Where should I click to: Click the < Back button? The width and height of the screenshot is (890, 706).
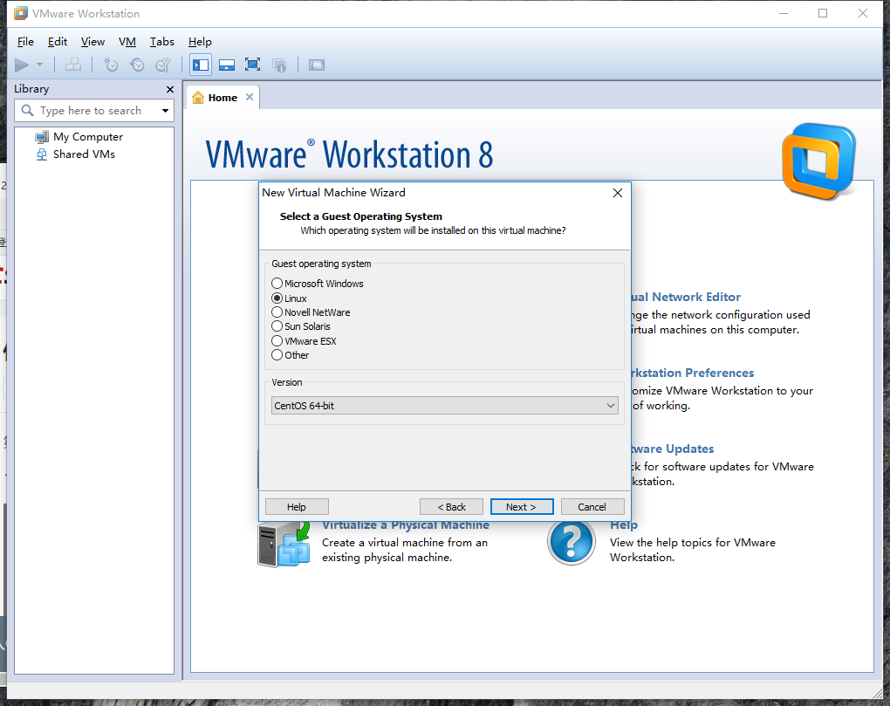point(451,507)
